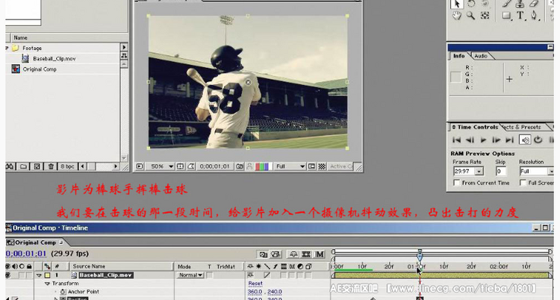Click the Skip value input field
560x300 pixels.
click(x=501, y=172)
